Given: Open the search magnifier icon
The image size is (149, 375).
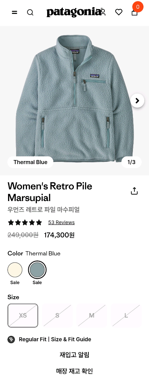Looking at the screenshot, I should (x=30, y=12).
